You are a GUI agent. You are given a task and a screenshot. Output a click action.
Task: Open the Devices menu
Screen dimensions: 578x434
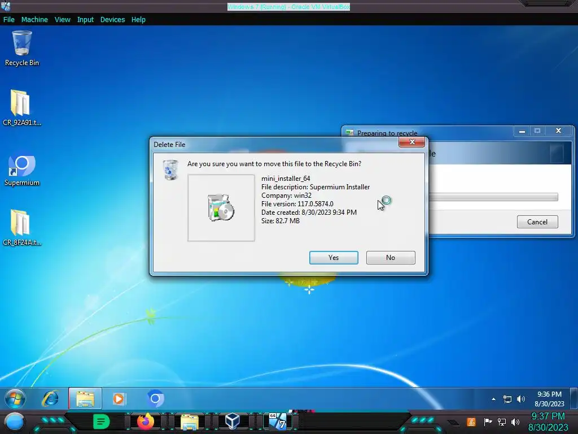pyautogui.click(x=112, y=20)
